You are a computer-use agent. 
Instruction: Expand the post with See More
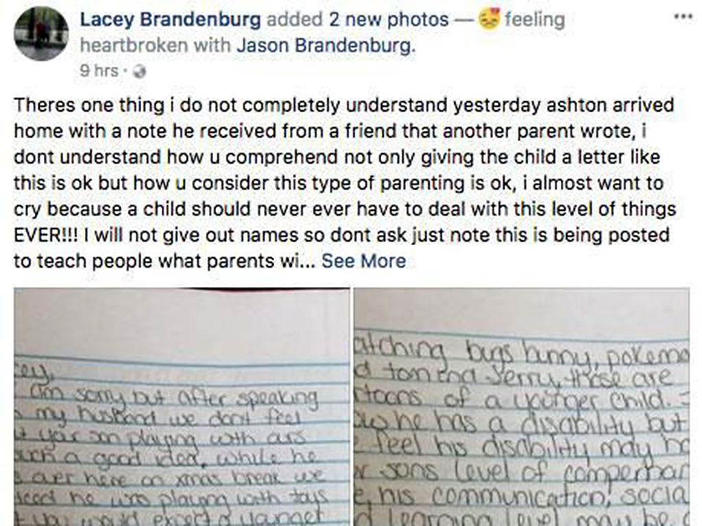(x=363, y=261)
